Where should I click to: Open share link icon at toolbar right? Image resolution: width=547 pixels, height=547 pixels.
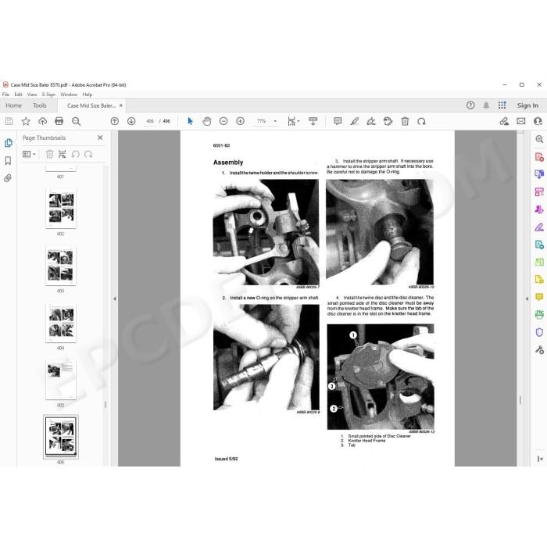[x=504, y=121]
